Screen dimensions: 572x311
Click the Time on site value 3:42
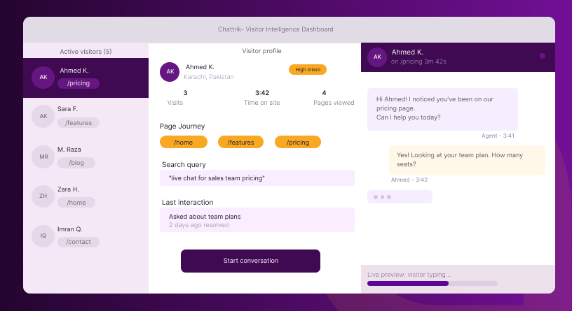pos(262,93)
